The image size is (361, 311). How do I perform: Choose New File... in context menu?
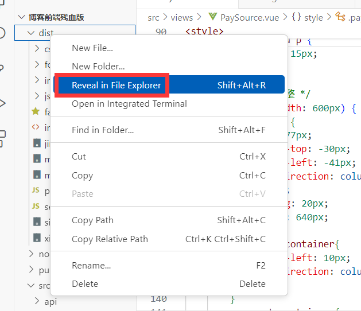[x=169, y=48]
